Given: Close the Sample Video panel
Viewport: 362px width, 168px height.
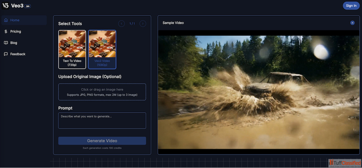Looking at the screenshot, I should pos(352,23).
